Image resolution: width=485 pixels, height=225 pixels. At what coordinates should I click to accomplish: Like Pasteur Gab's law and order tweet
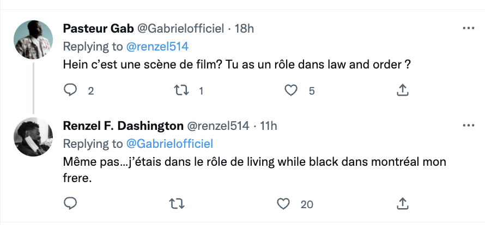tap(292, 90)
